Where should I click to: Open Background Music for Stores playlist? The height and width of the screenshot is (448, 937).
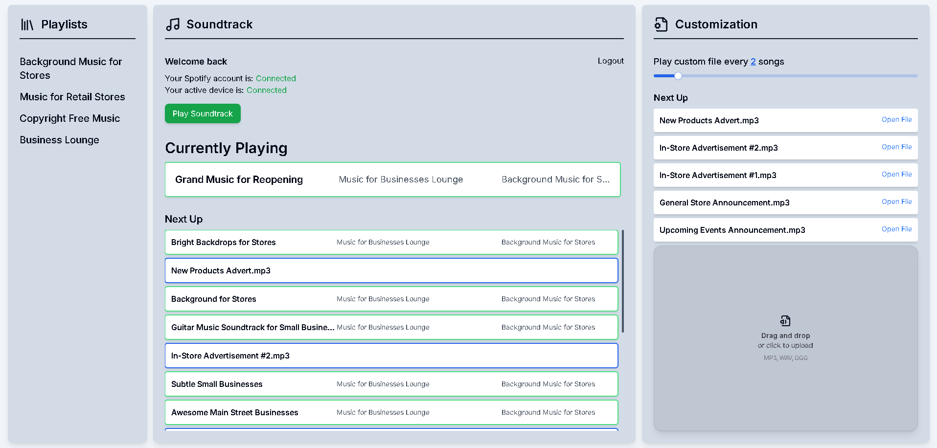(x=71, y=68)
